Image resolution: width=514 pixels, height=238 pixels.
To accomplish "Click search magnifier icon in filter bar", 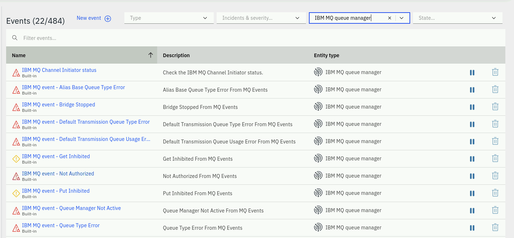I will [15, 38].
